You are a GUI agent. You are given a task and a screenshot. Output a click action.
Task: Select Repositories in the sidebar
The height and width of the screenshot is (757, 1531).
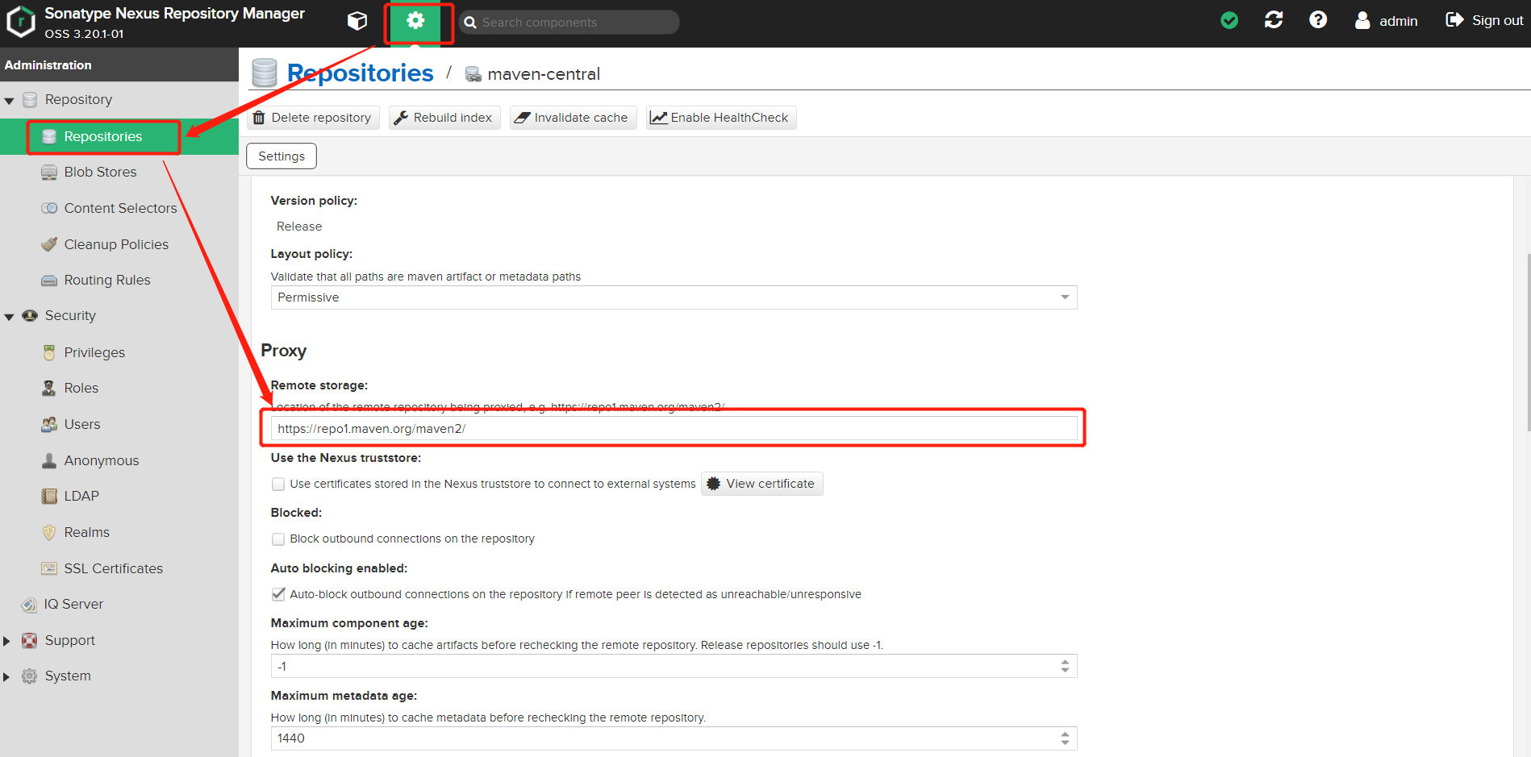point(103,137)
